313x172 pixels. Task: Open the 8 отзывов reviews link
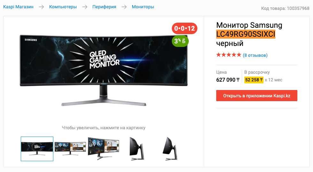point(255,55)
